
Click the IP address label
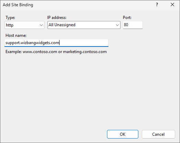(57, 18)
